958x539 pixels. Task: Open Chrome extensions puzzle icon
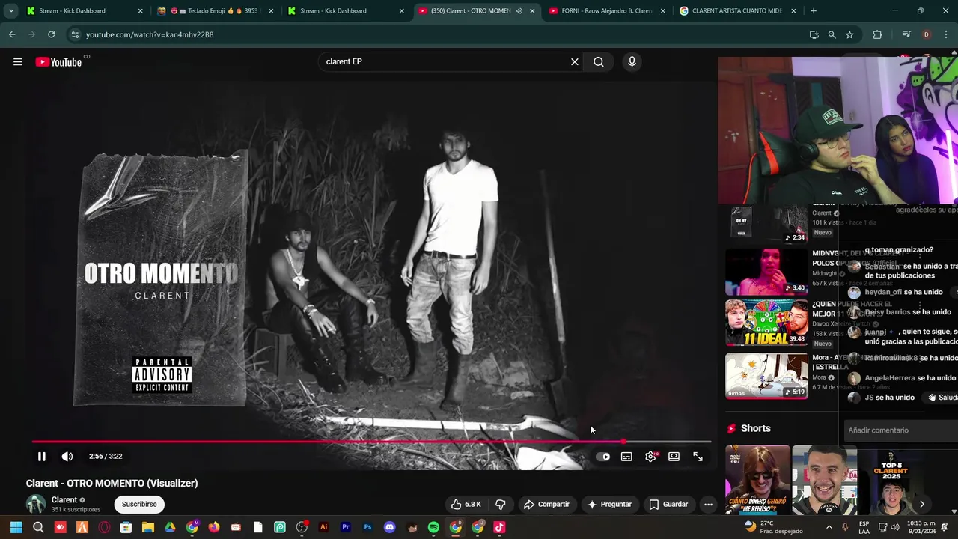click(877, 34)
